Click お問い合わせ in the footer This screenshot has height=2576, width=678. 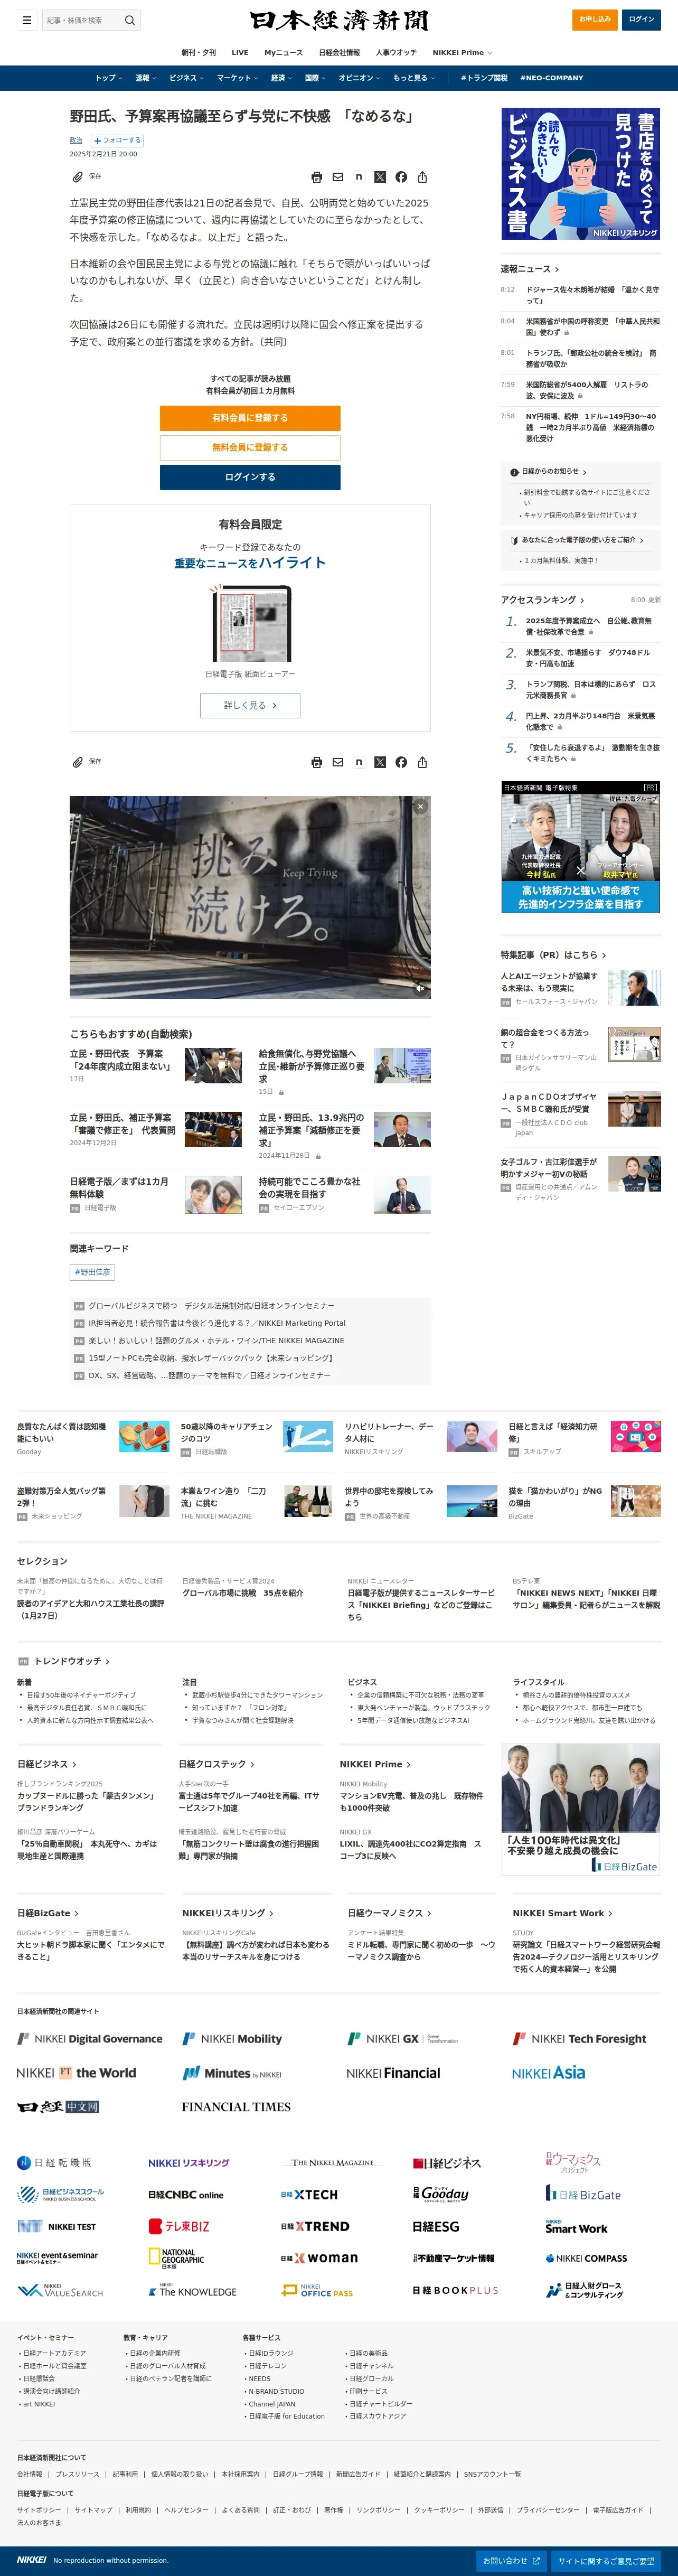pyautogui.click(x=511, y=2561)
